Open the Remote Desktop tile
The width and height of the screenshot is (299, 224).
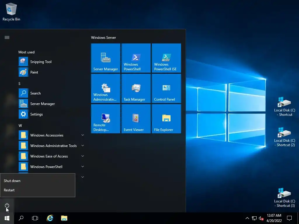click(106, 119)
